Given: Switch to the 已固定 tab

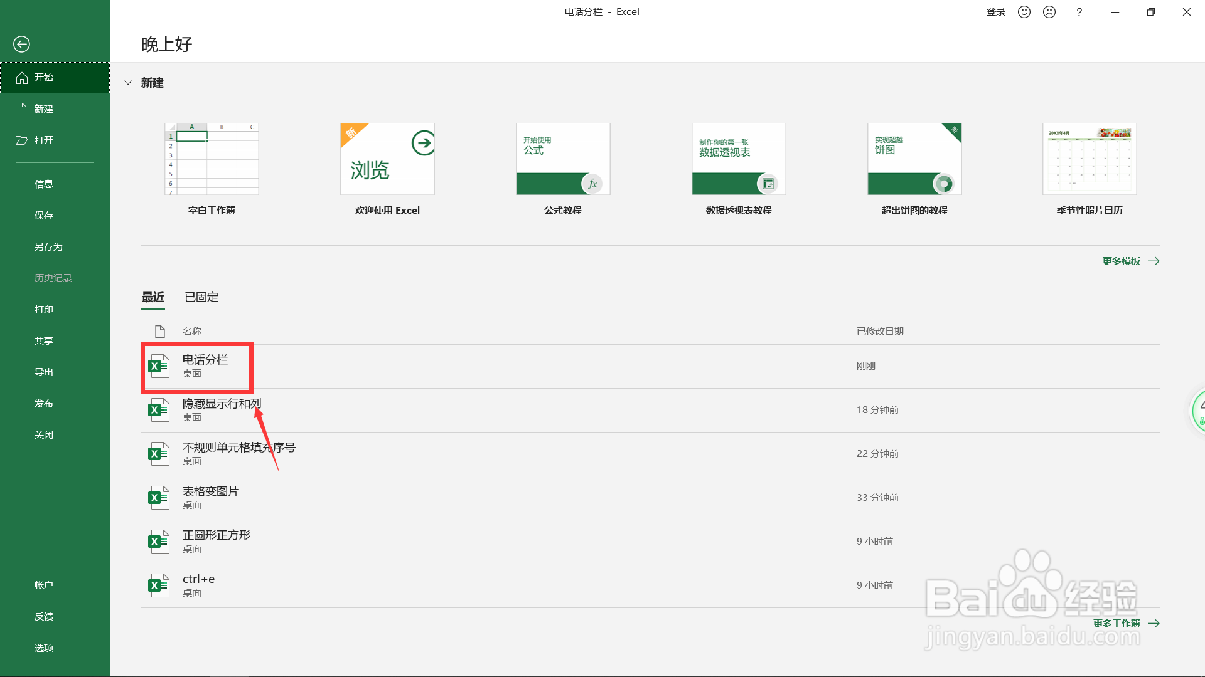Looking at the screenshot, I should coord(201,297).
